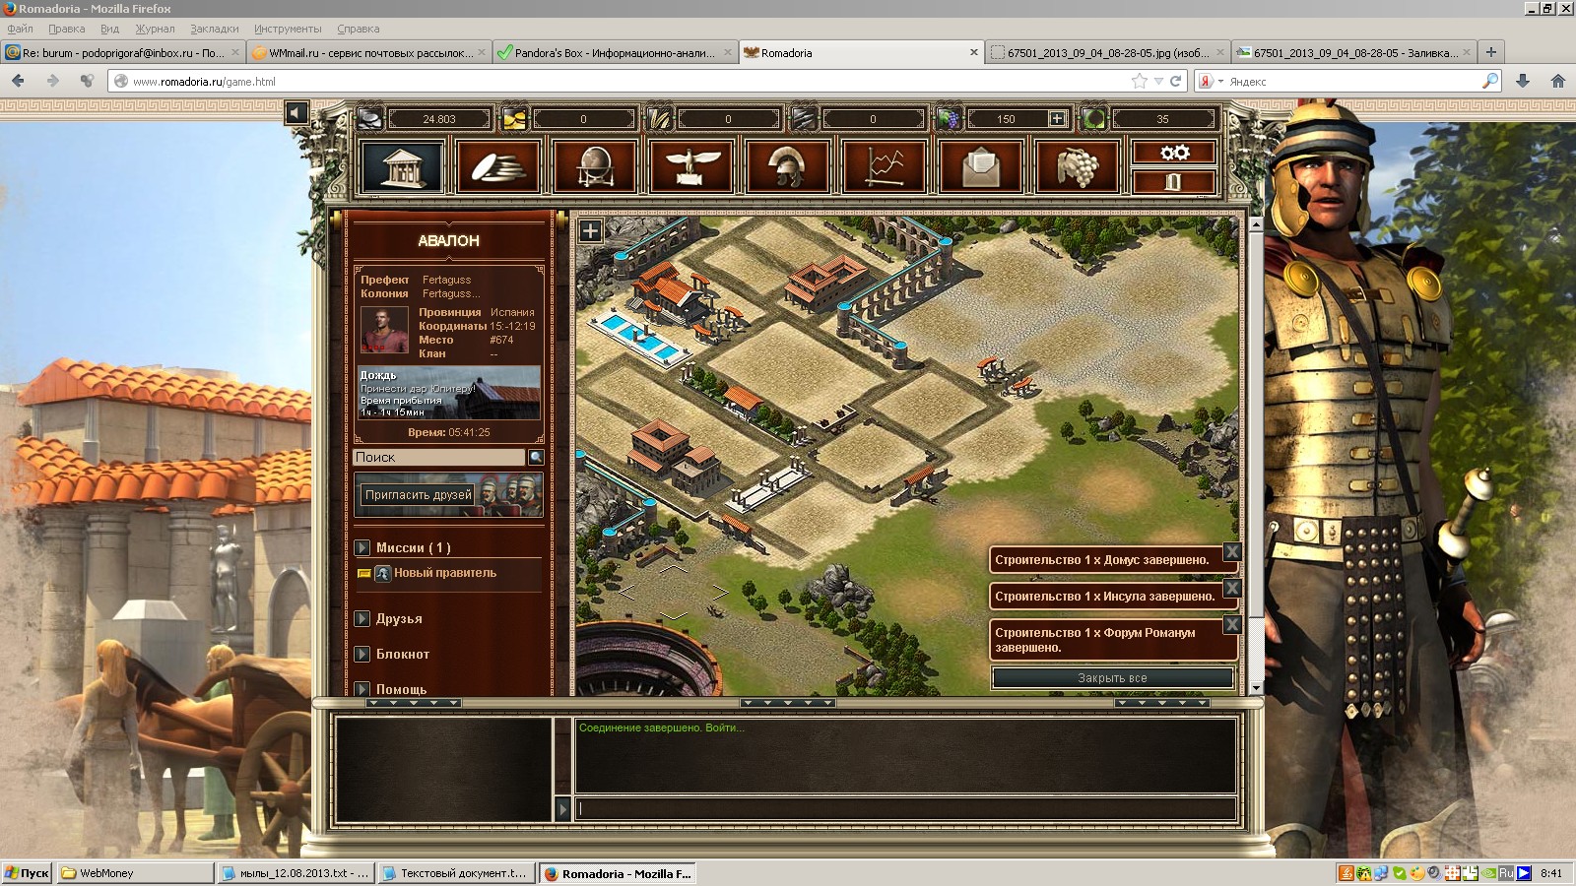Switch to Текстовый документ taskbar window
Screen dimensions: 1576x886
(x=456, y=872)
